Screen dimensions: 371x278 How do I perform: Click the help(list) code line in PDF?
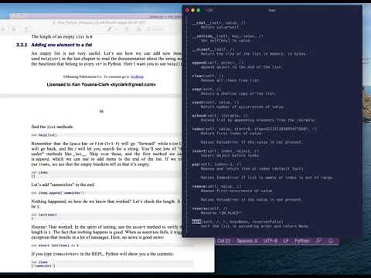[44, 135]
